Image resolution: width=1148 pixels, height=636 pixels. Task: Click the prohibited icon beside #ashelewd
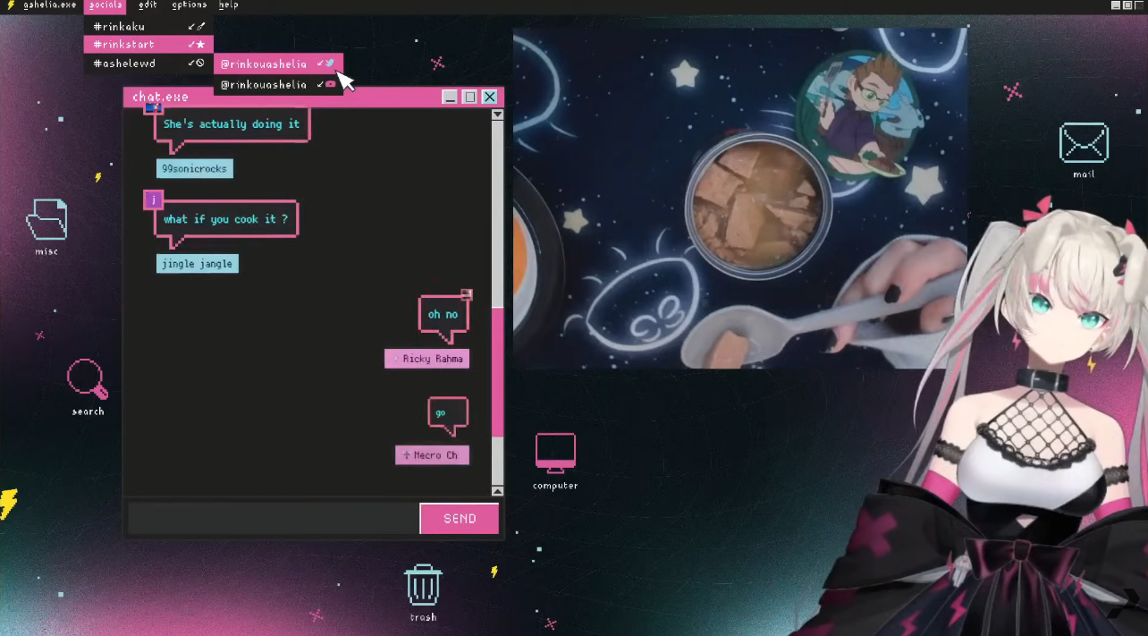(x=200, y=64)
